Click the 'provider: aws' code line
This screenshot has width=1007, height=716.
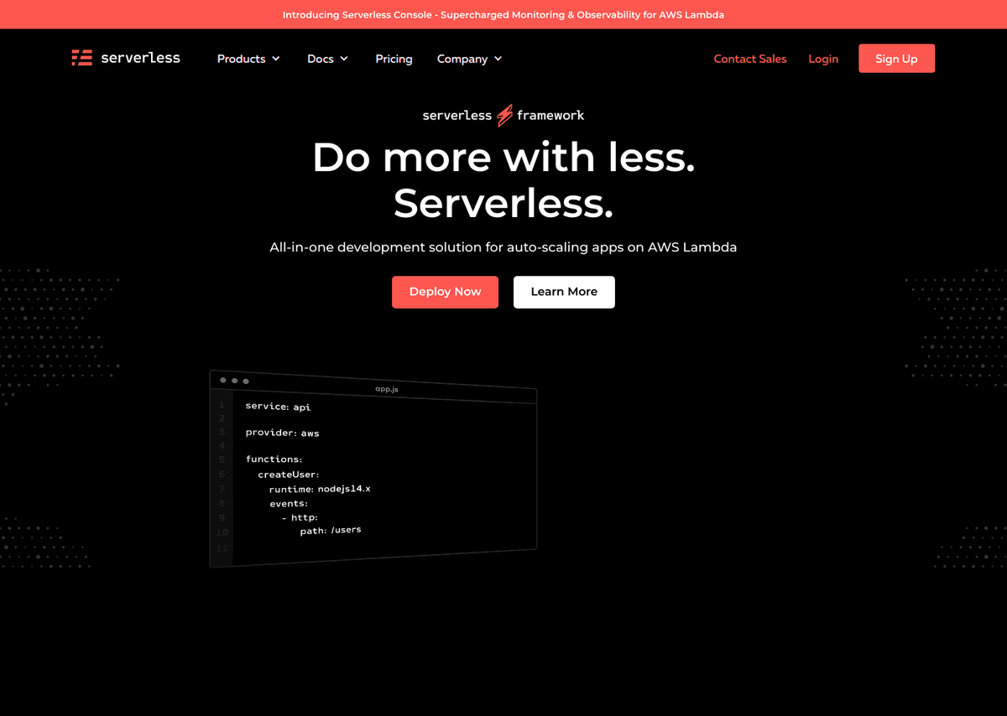click(282, 433)
